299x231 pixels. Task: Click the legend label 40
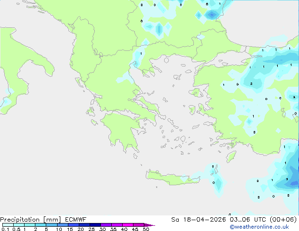click(x=124, y=229)
